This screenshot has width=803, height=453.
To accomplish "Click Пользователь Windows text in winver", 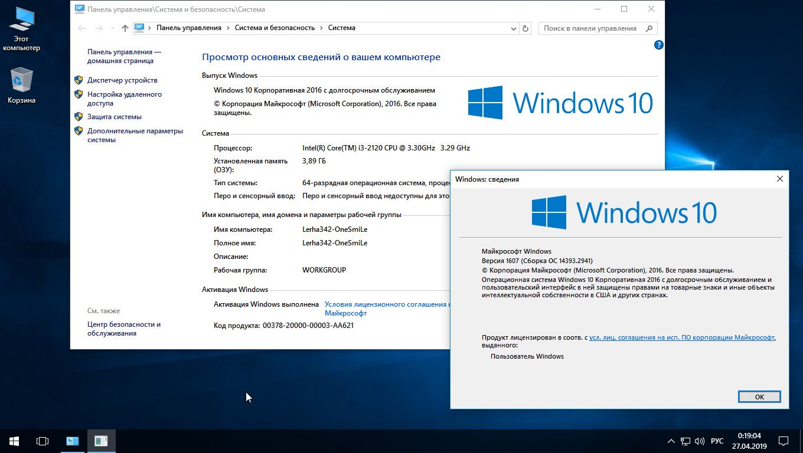I will coord(527,356).
